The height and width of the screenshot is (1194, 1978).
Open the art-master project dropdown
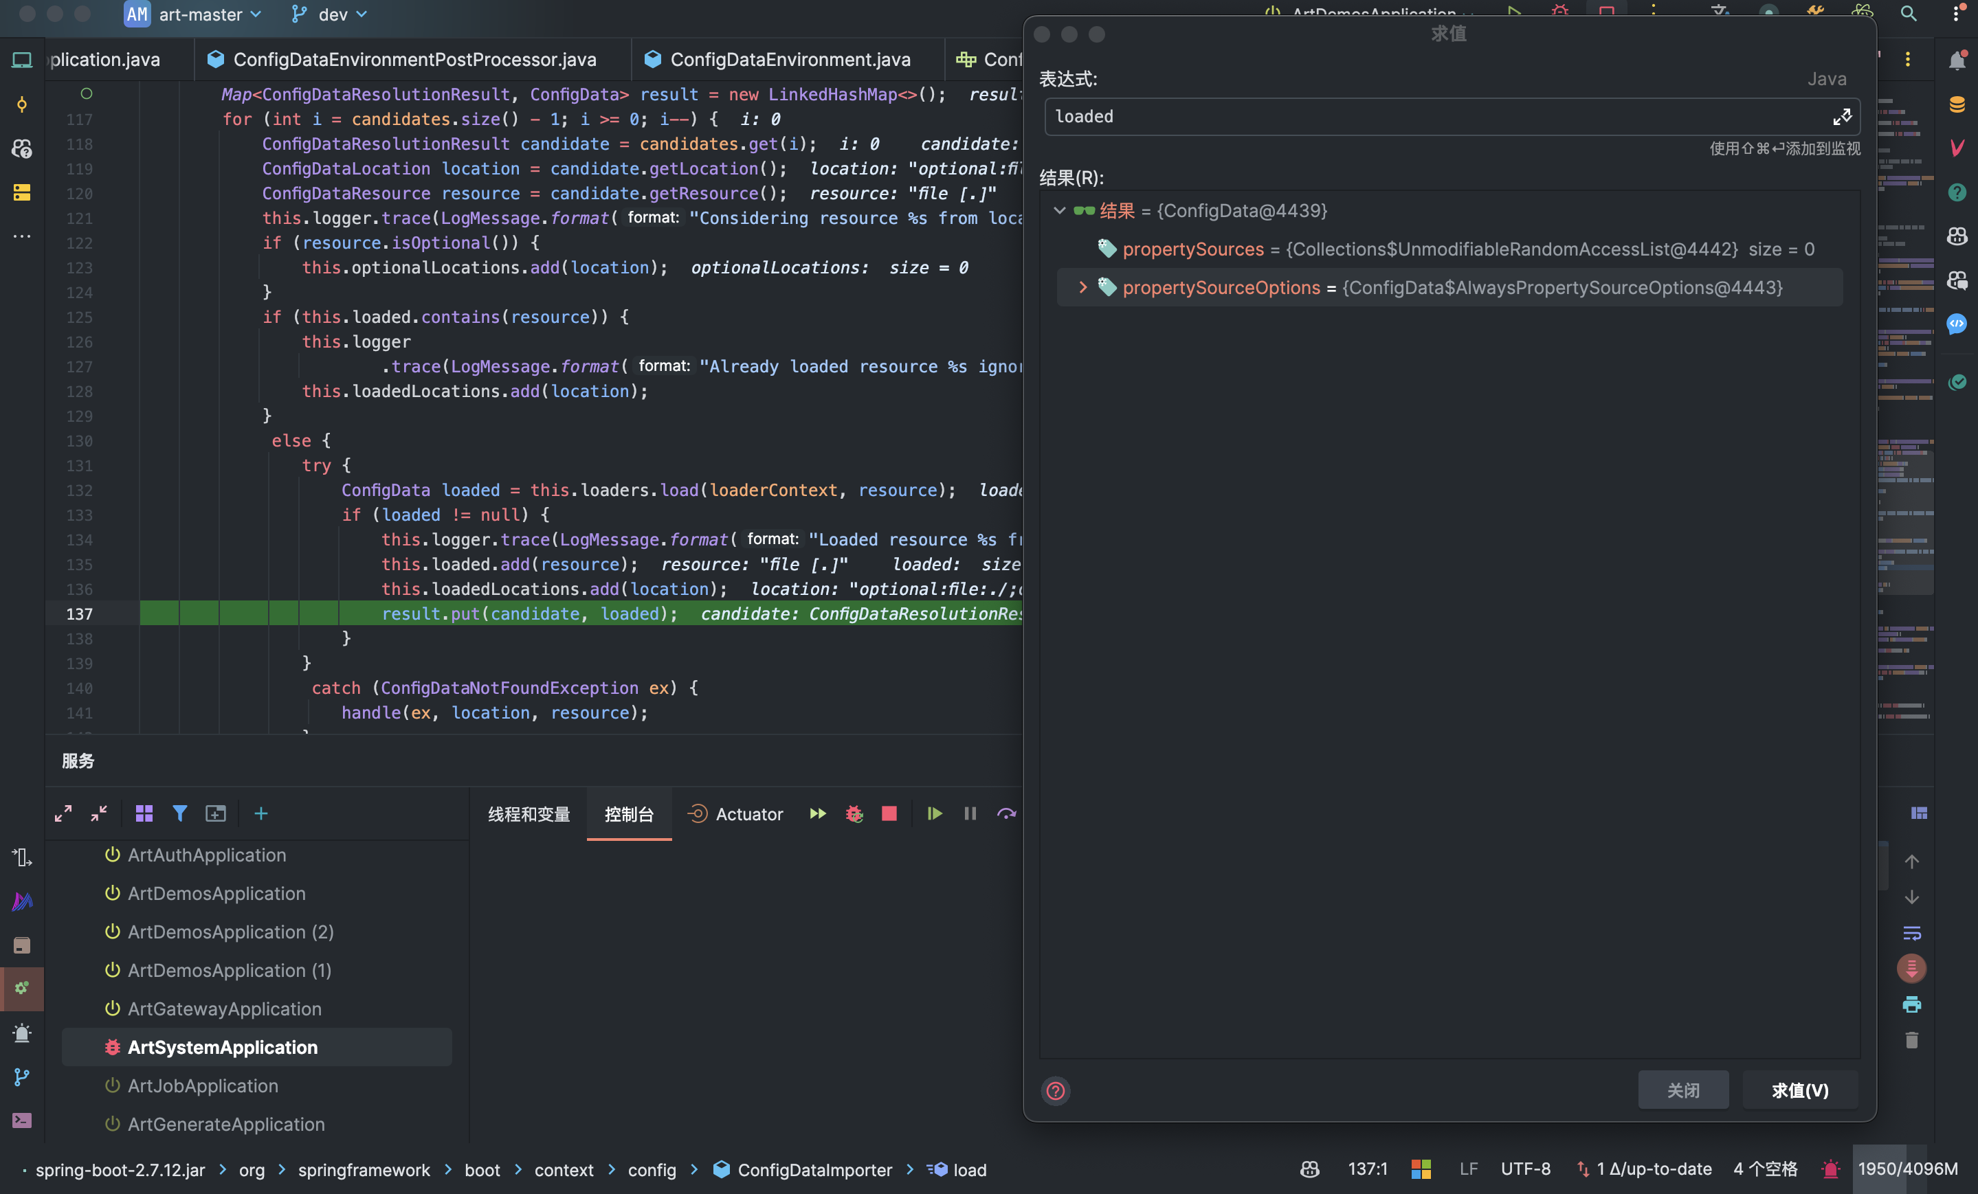(x=201, y=14)
